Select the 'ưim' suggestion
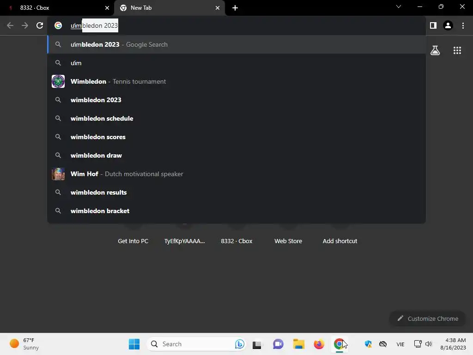Viewport: 473px width, 355px height. click(236, 63)
